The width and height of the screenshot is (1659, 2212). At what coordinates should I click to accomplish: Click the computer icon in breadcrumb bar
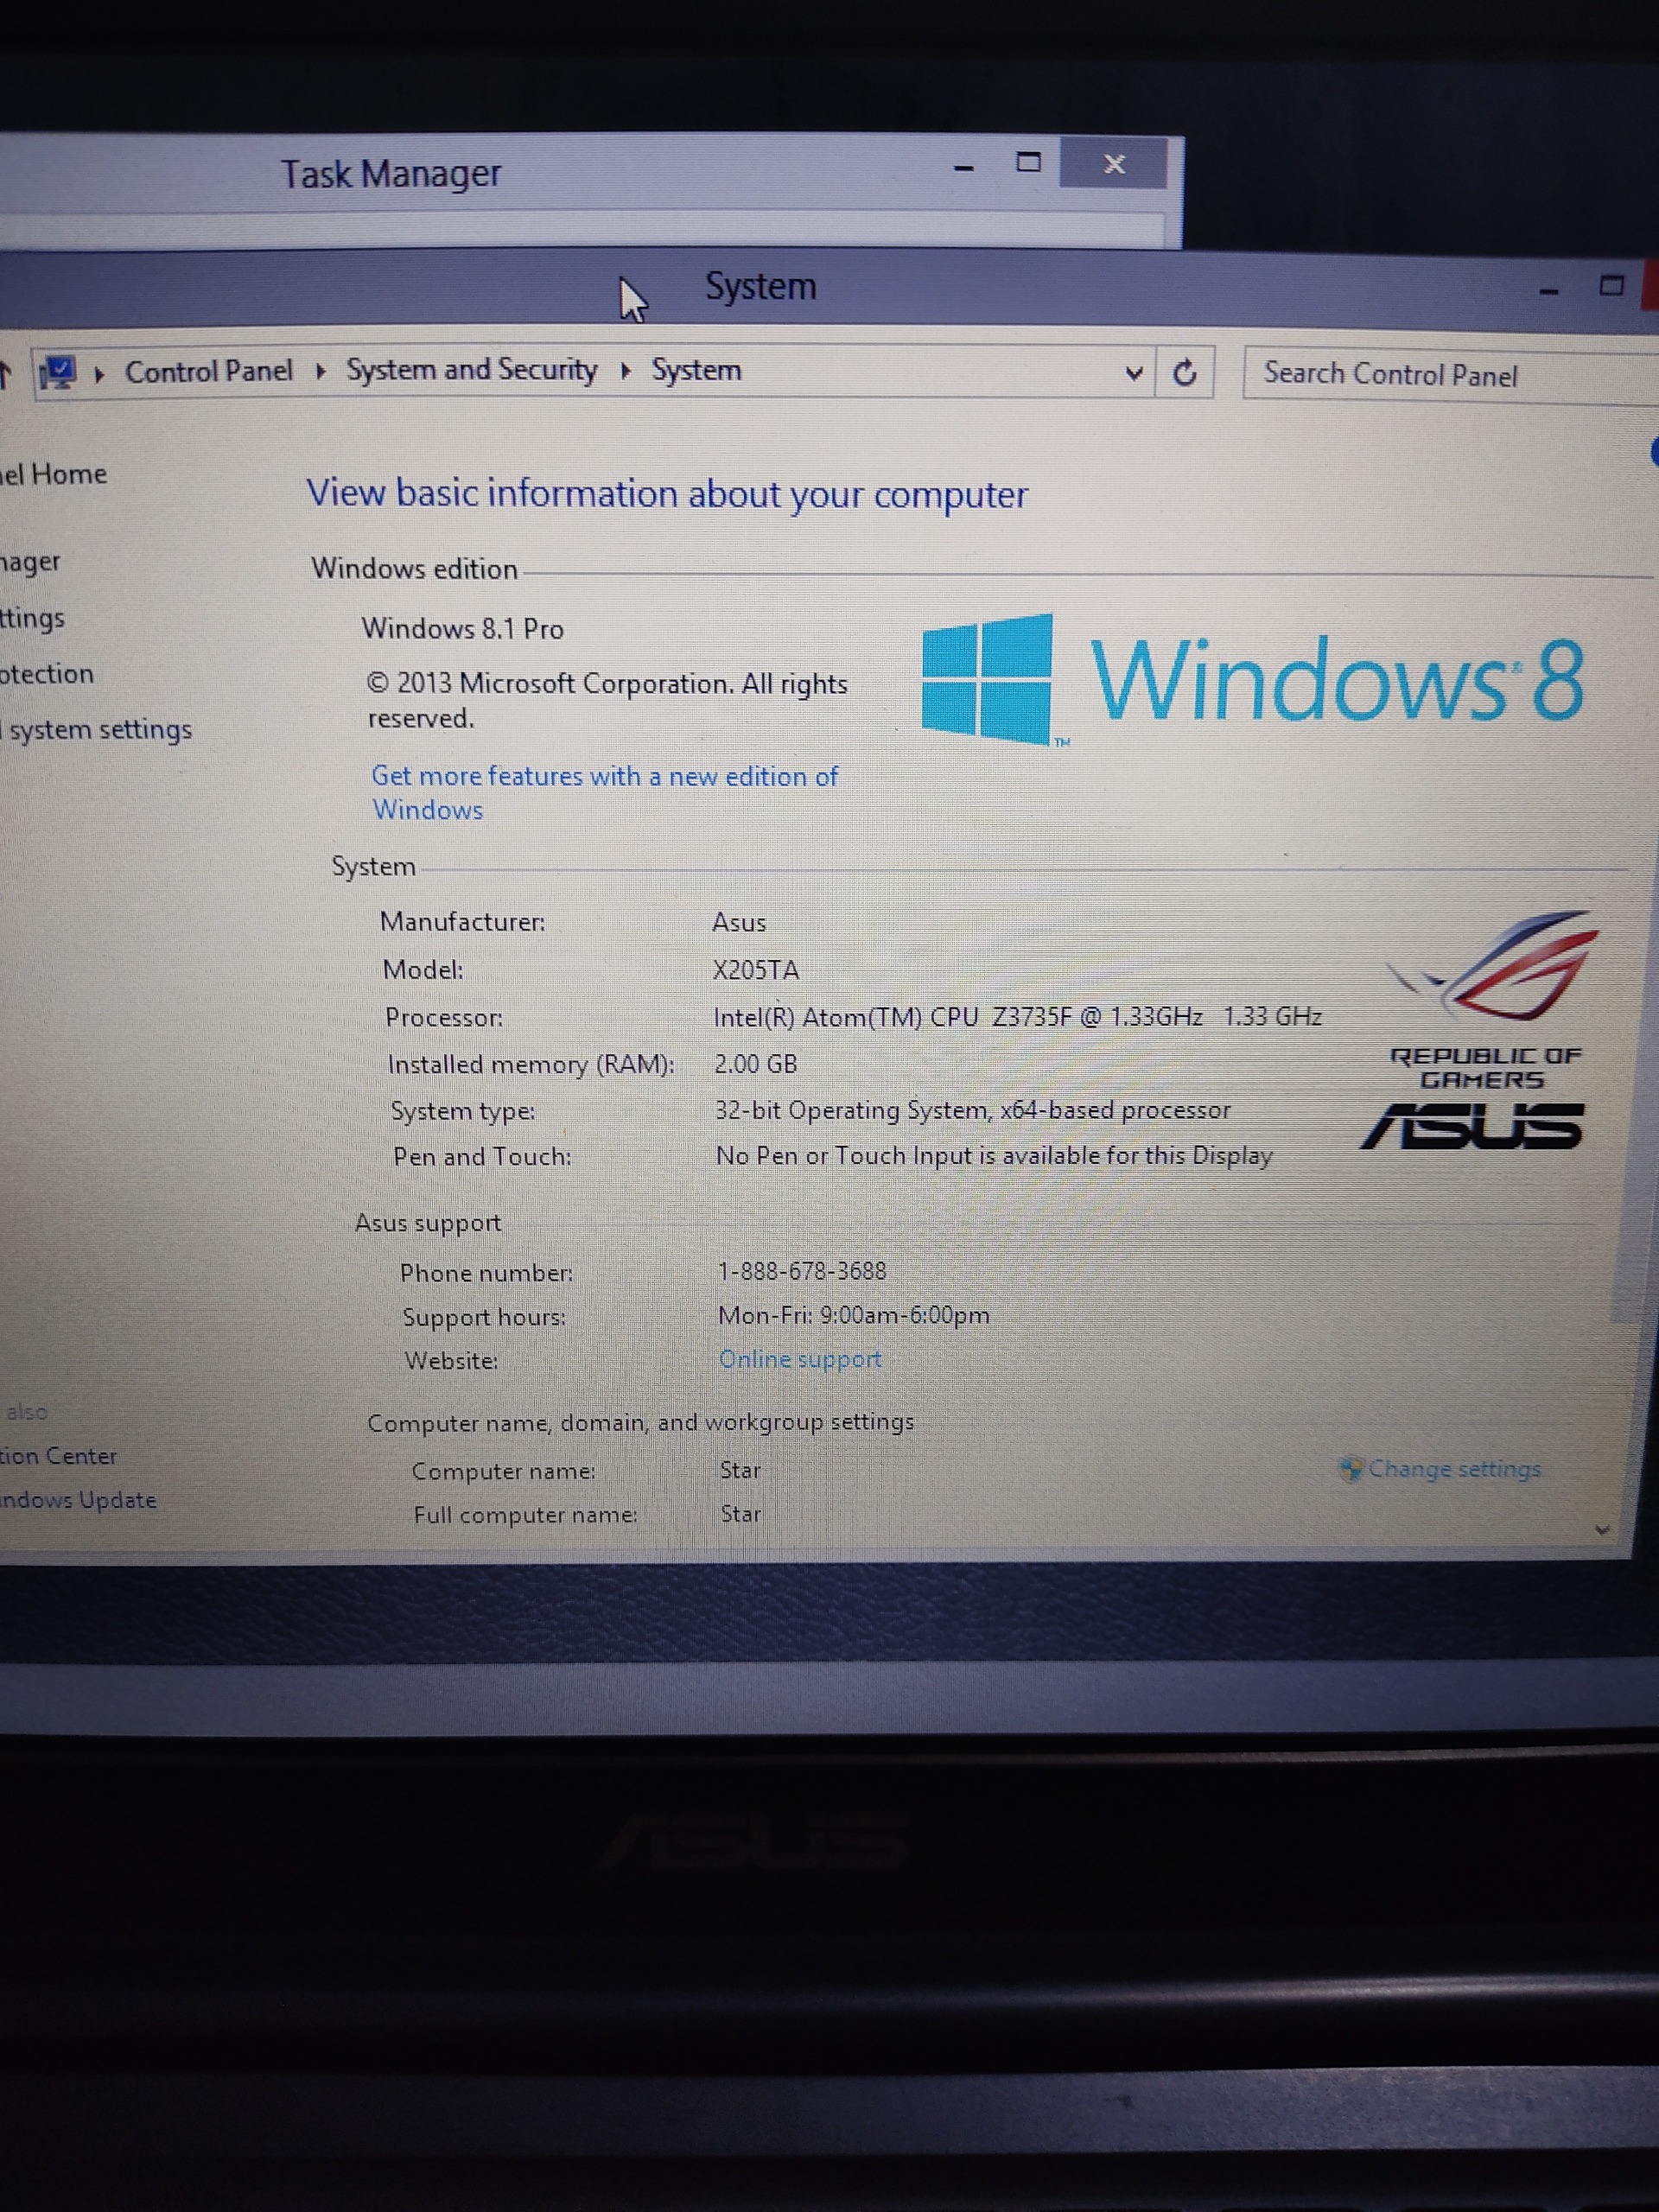click(x=57, y=374)
